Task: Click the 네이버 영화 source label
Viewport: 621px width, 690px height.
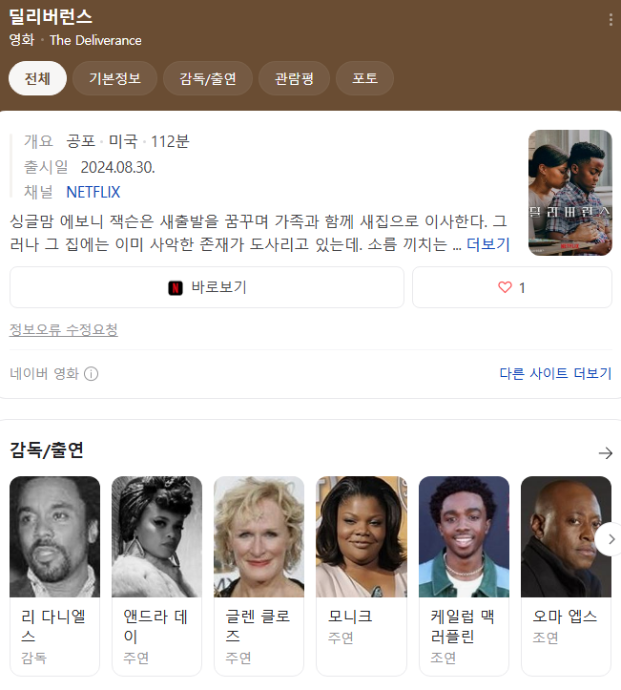Action: tap(44, 374)
